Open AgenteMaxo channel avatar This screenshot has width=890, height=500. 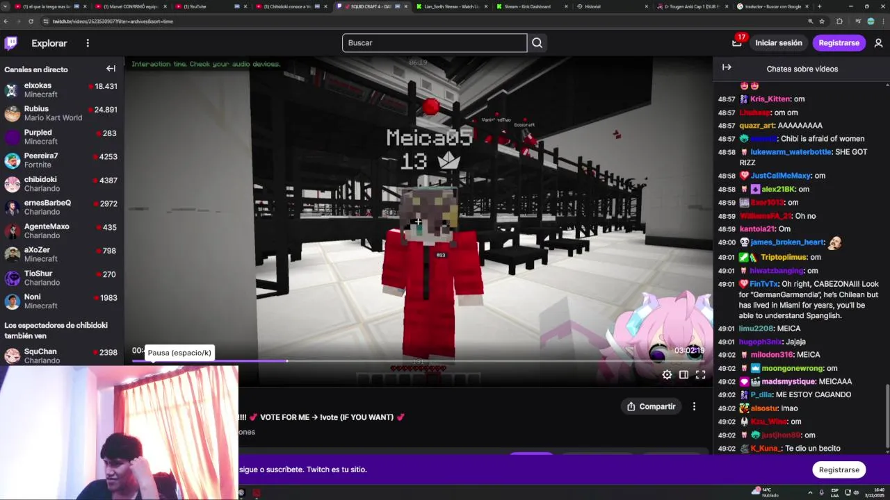[x=13, y=231]
